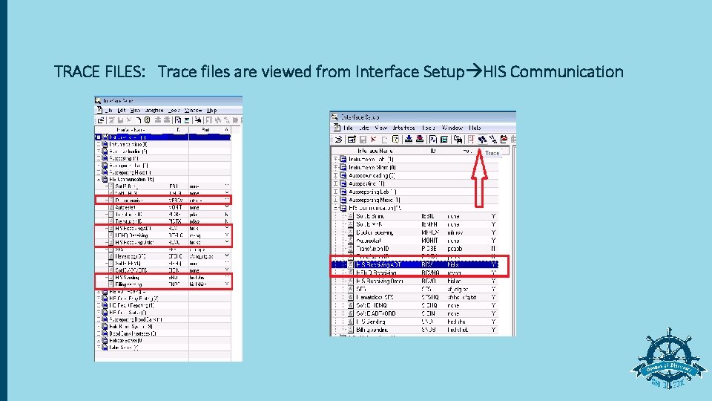Click ID column header in larger window

pyautogui.click(x=432, y=151)
